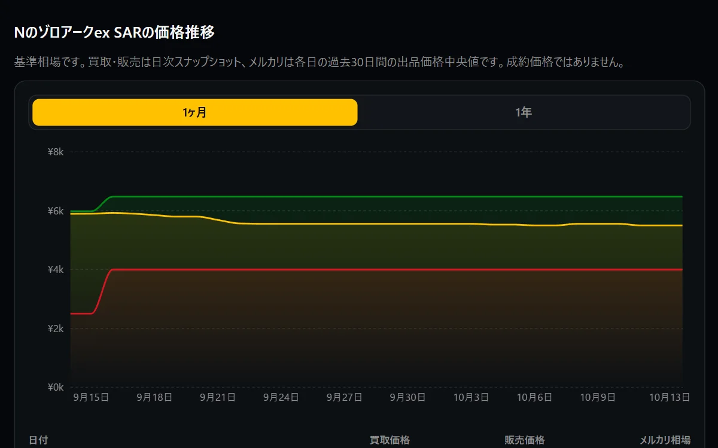Click the 9月30日 date label
This screenshot has height=448, width=718.
(x=408, y=397)
